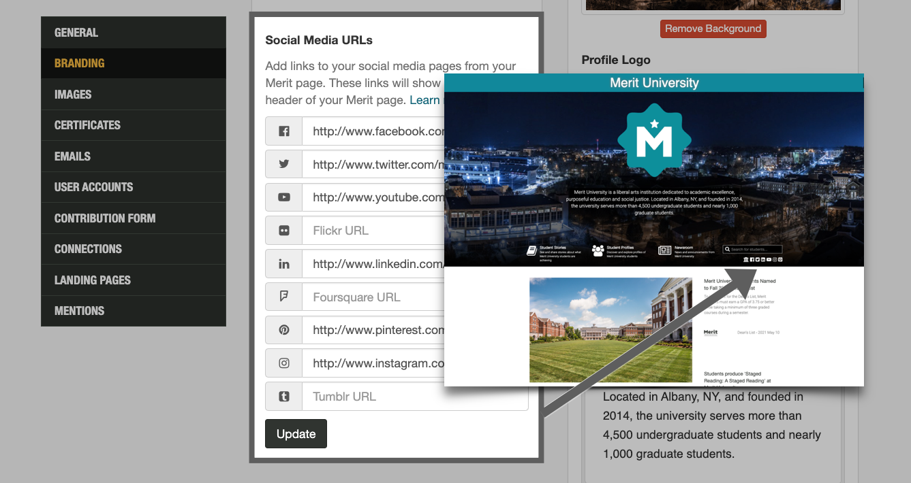
Task: Click the Pinterest icon
Action: point(284,330)
